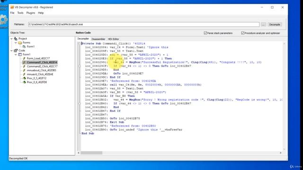Click the "Exit Sub" line
Viewport: 303px width, 170px height.
coord(105,122)
